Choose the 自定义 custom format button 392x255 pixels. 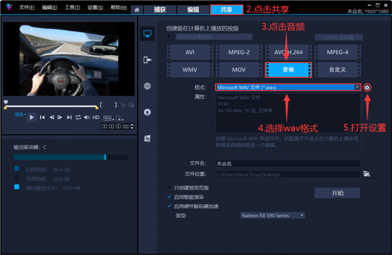click(337, 70)
